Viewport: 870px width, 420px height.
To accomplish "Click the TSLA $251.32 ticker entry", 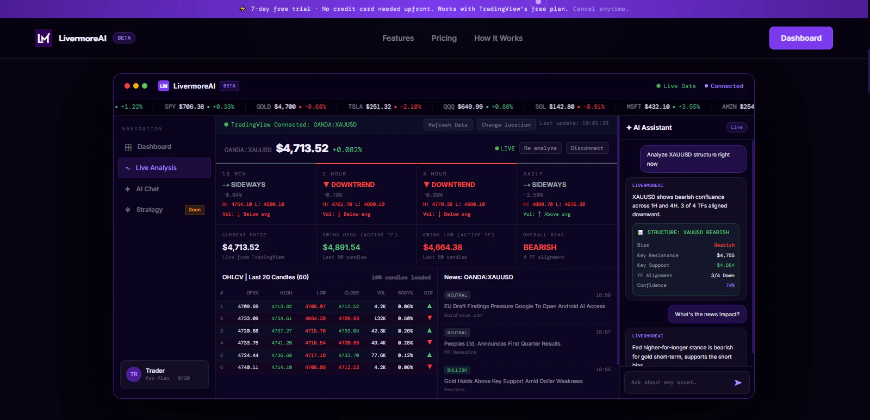I will (x=385, y=106).
